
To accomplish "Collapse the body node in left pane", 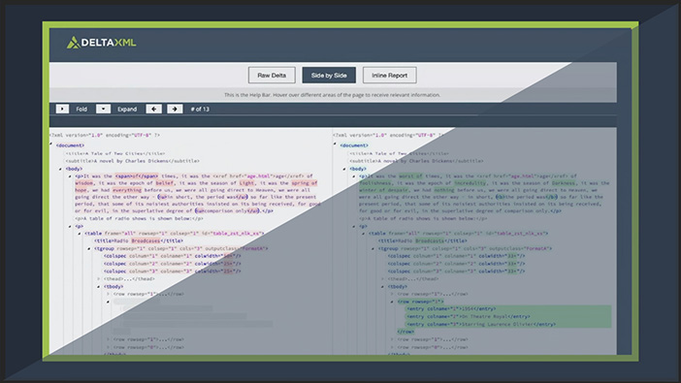I will click(x=60, y=169).
